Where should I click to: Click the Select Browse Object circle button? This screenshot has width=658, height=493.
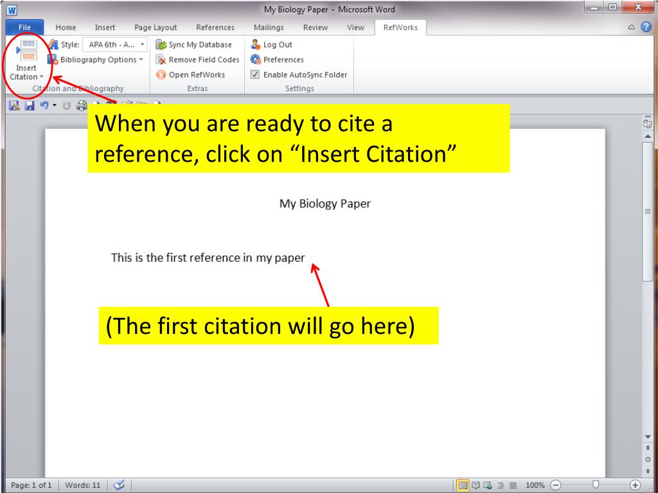point(648,460)
